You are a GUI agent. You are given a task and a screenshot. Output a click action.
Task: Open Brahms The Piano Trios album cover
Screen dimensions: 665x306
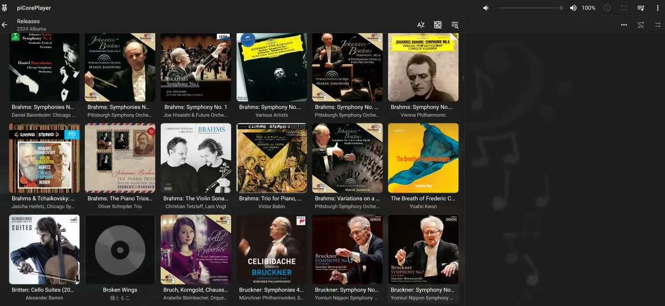tap(120, 158)
